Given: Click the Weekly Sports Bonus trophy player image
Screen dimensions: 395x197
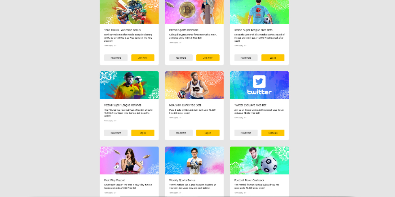Looking at the screenshot, I should point(194,160).
